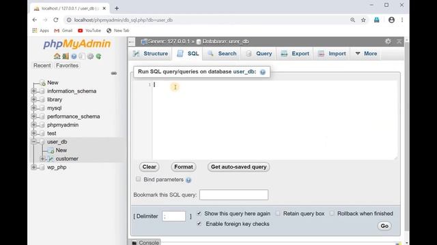Switch to the Export tab
The width and height of the screenshot is (437, 245).
295,54
